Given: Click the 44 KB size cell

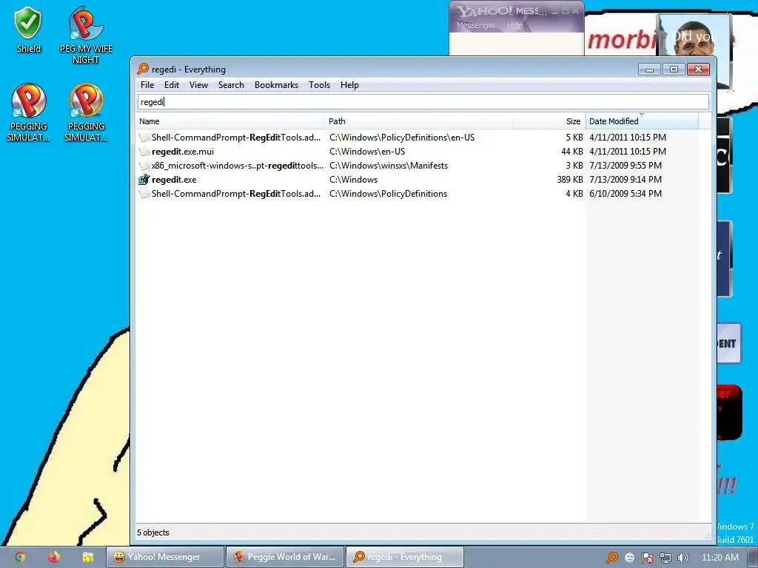Looking at the screenshot, I should (572, 152).
